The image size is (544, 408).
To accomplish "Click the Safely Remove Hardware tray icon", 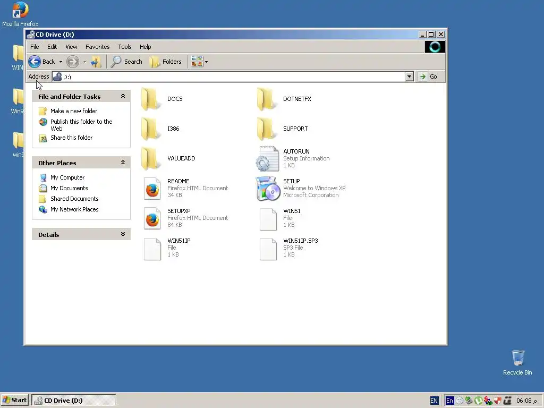I will [x=469, y=401].
